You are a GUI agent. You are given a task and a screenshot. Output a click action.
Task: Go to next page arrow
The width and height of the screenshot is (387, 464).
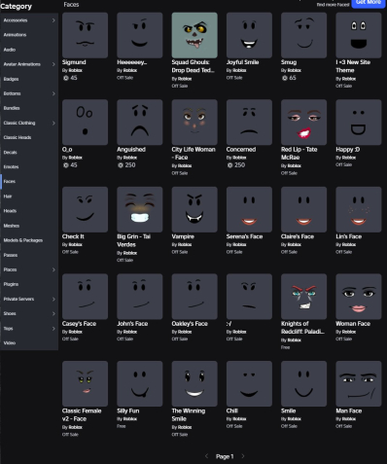coord(243,456)
